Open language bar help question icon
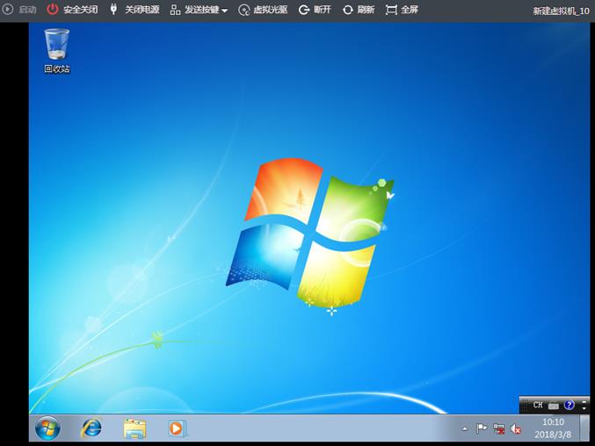This screenshot has width=595, height=446. coord(569,405)
